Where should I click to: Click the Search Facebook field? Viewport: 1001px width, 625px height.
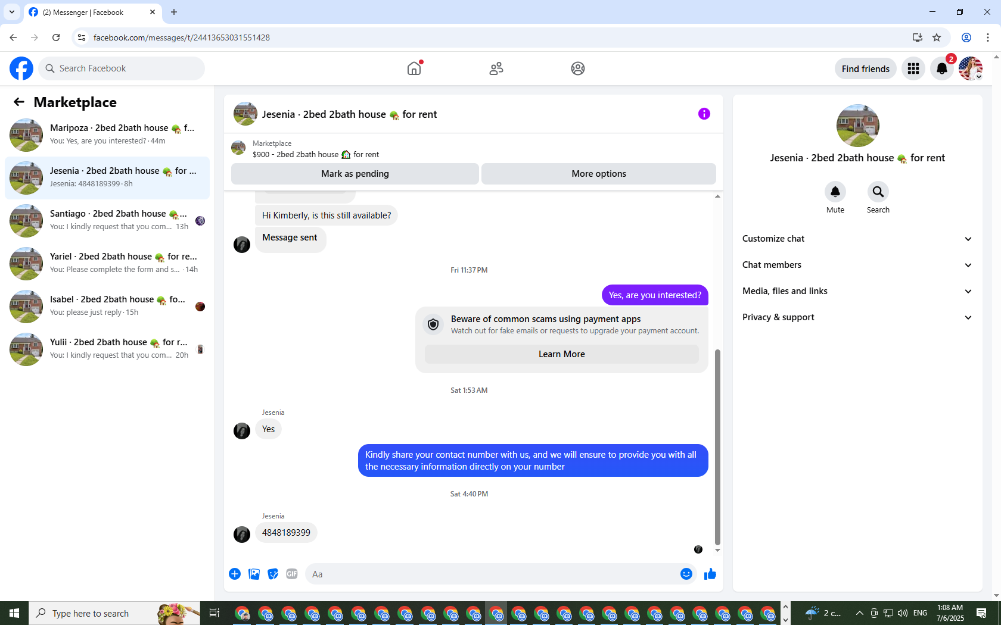click(122, 68)
